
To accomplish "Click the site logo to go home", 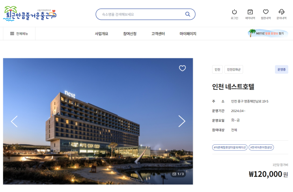I will click(30, 13).
